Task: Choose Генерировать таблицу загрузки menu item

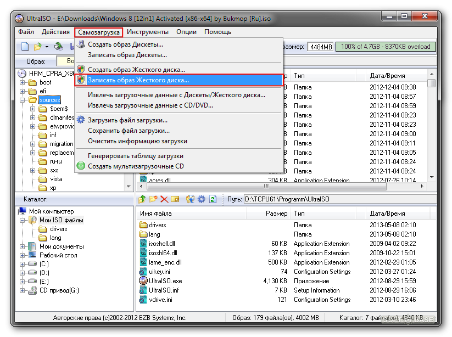Action: click(x=178, y=156)
